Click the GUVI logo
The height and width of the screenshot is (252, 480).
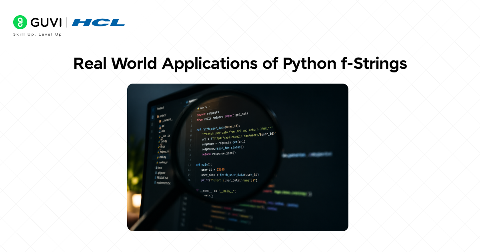pyautogui.click(x=37, y=22)
